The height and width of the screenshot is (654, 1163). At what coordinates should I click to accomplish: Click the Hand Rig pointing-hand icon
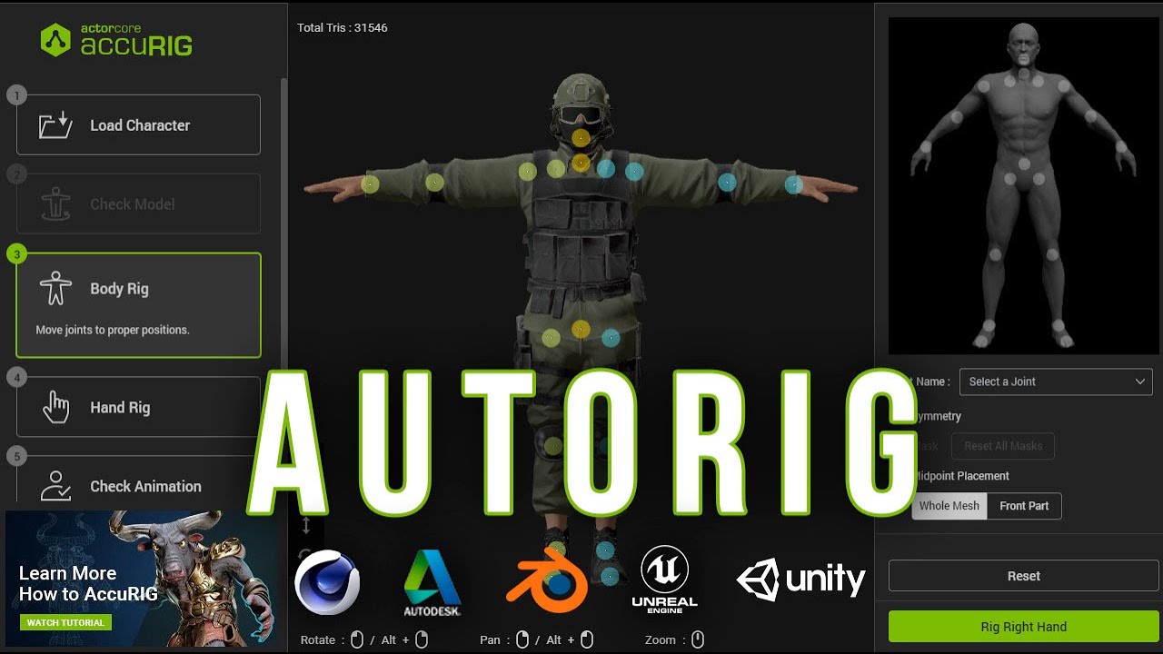[55, 408]
